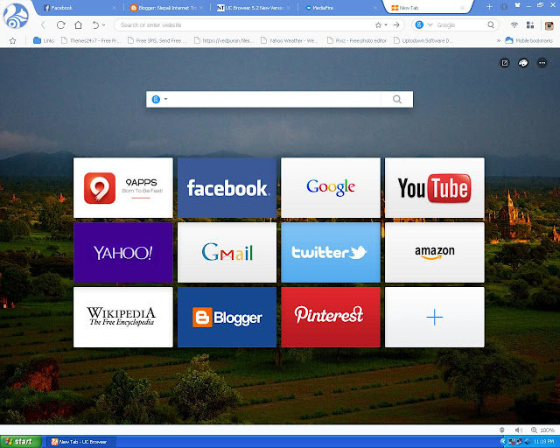Viewport: 560px width, 448px height.
Task: Open the Links bookmarks folder
Action: (x=44, y=41)
